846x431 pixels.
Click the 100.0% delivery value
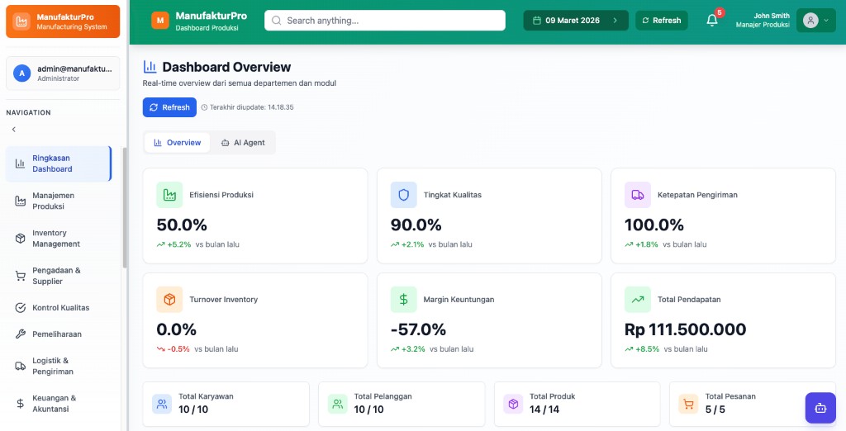pos(654,225)
